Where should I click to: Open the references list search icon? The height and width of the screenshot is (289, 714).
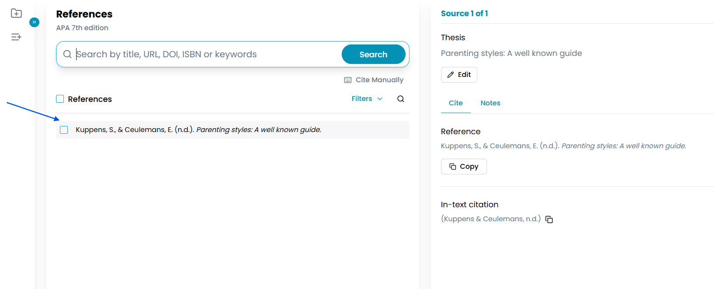(400, 99)
